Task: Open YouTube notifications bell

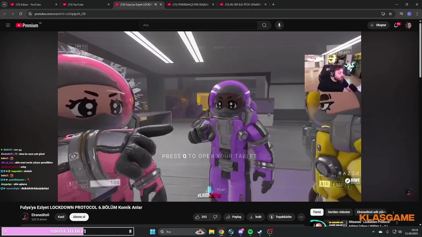Action: click(396, 25)
